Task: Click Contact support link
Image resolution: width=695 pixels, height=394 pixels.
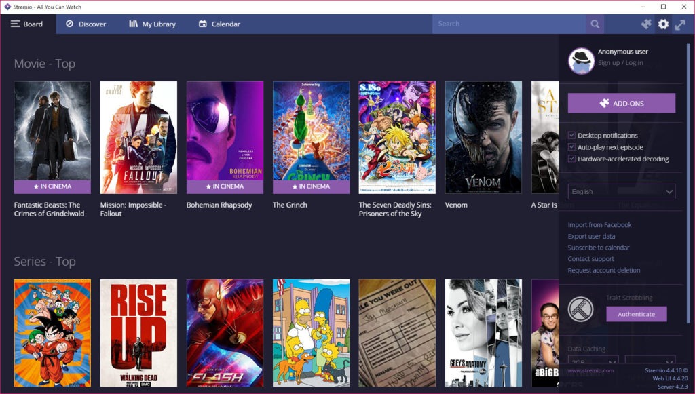Action: click(591, 259)
